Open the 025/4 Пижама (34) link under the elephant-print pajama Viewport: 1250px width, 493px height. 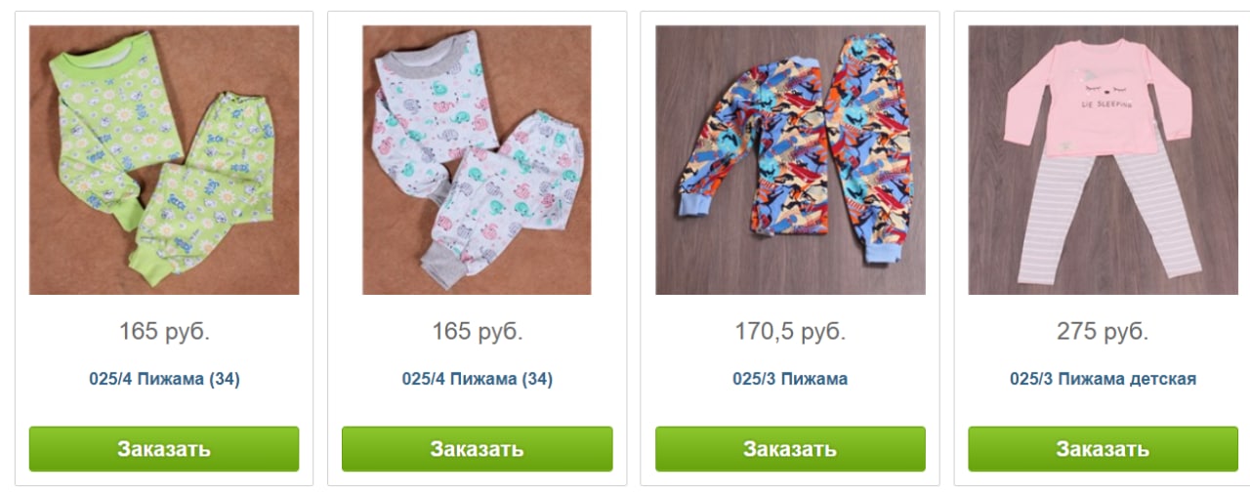pos(477,379)
